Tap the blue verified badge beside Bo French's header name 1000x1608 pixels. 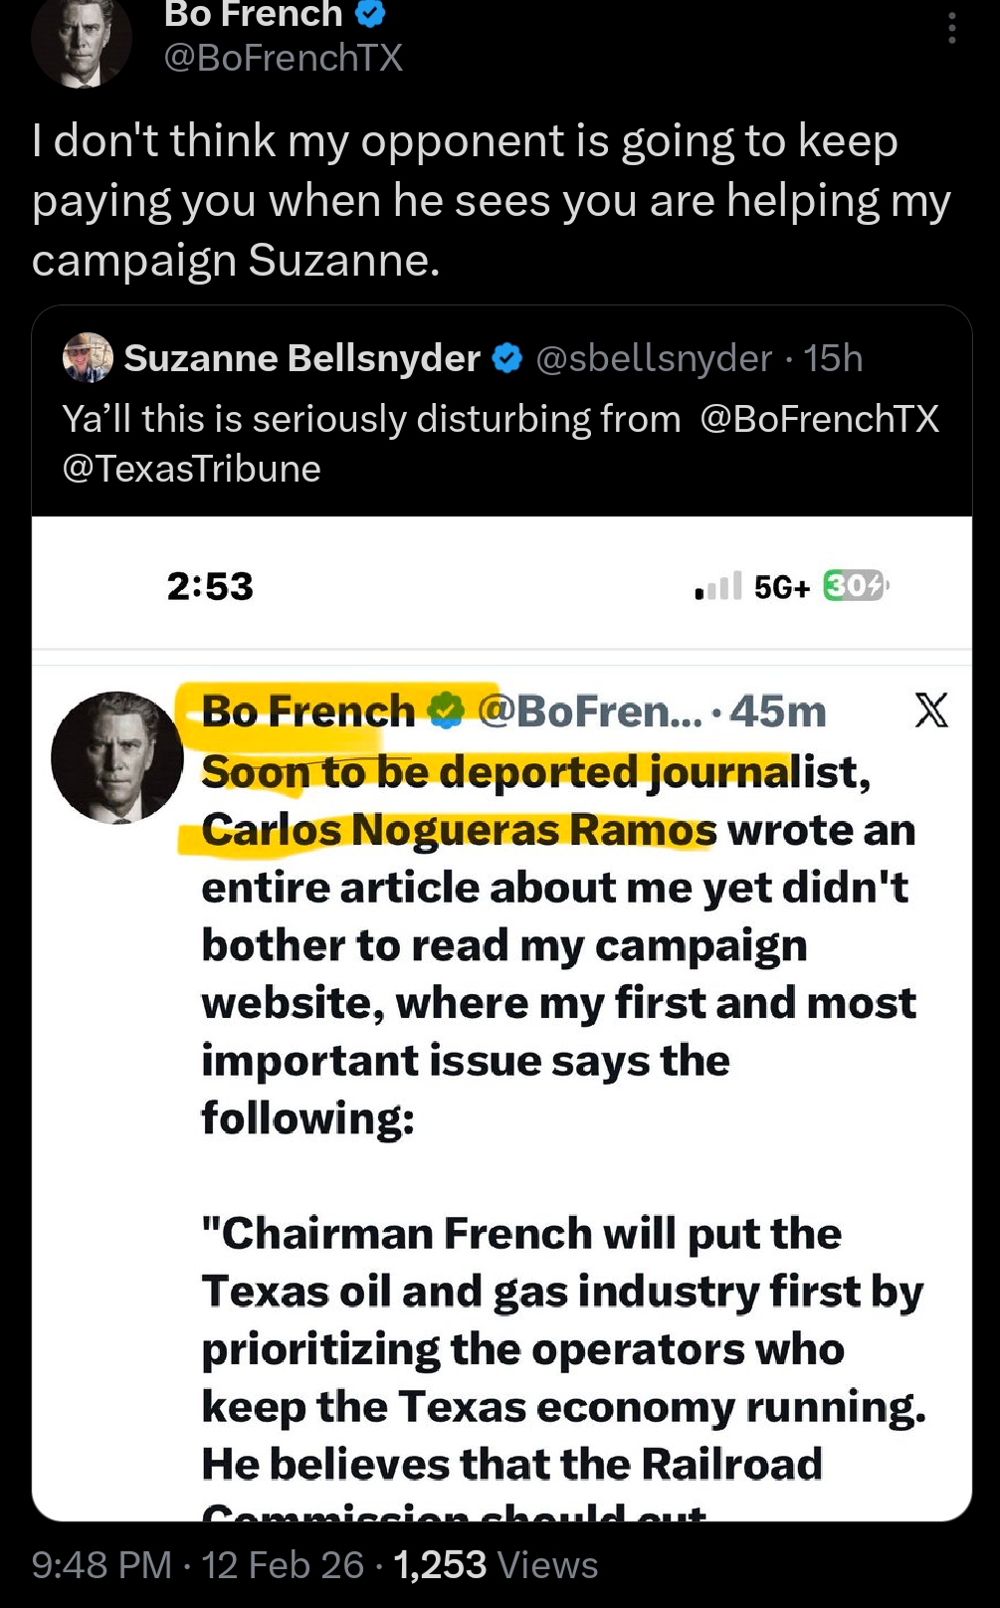[370, 14]
